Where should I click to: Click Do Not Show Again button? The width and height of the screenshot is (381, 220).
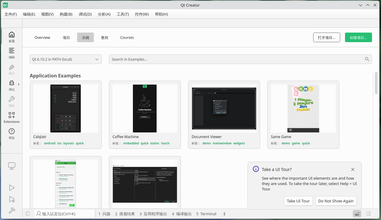point(336,201)
